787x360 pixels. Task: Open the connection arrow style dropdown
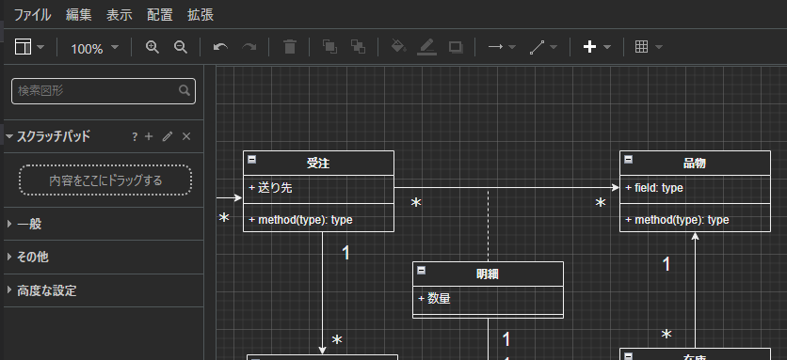tap(502, 47)
